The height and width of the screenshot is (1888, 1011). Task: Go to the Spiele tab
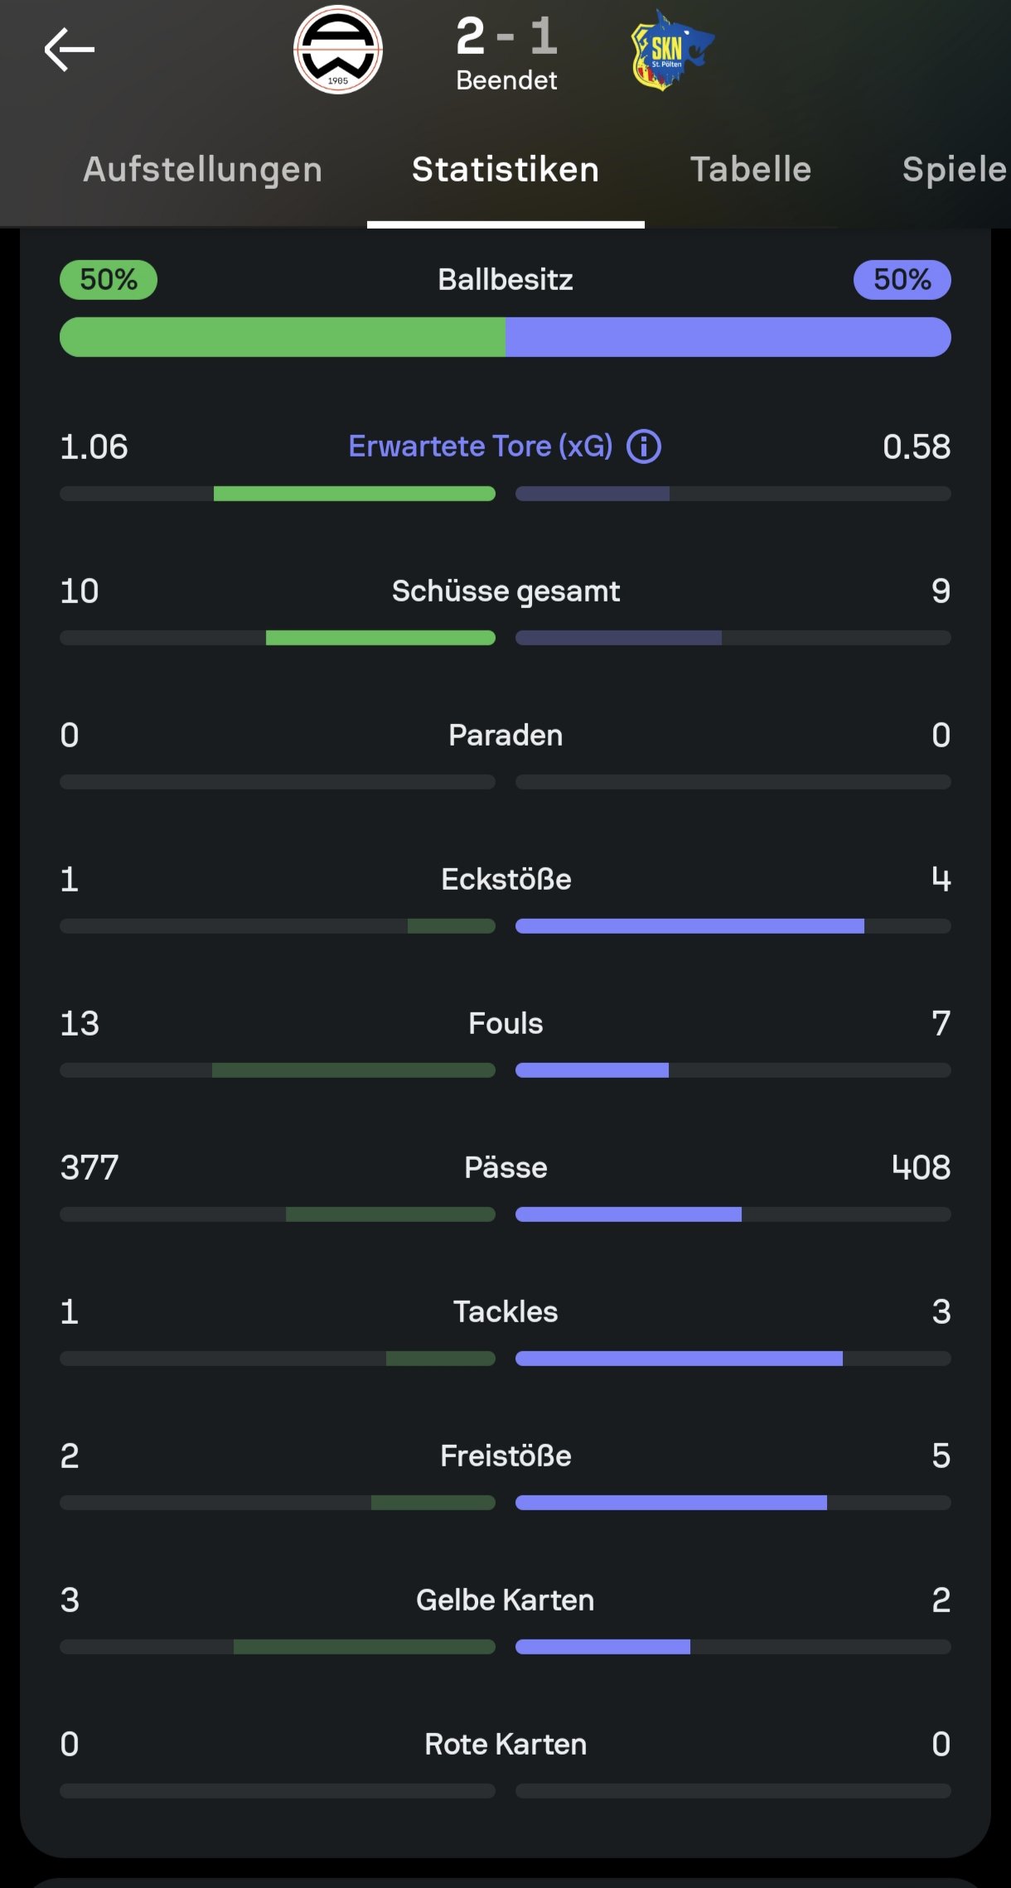953,170
